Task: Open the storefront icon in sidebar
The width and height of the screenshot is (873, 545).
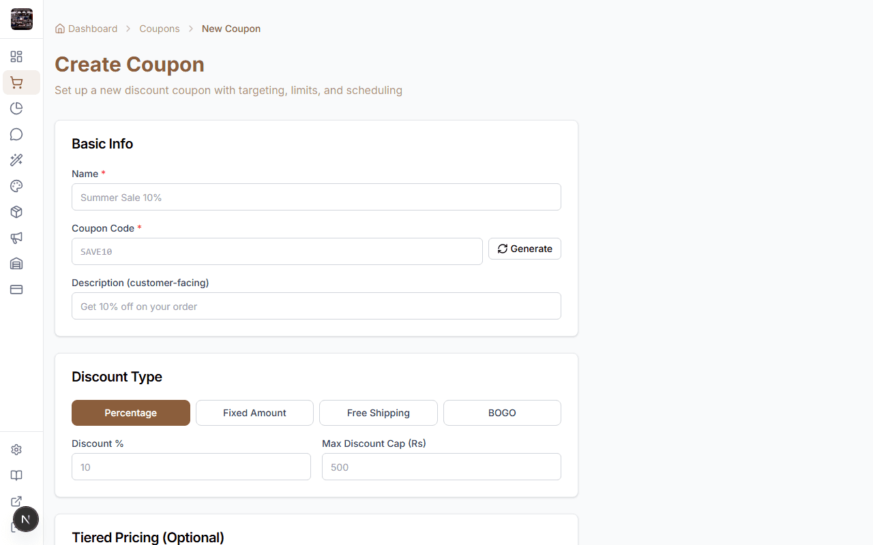Action: coord(16,264)
